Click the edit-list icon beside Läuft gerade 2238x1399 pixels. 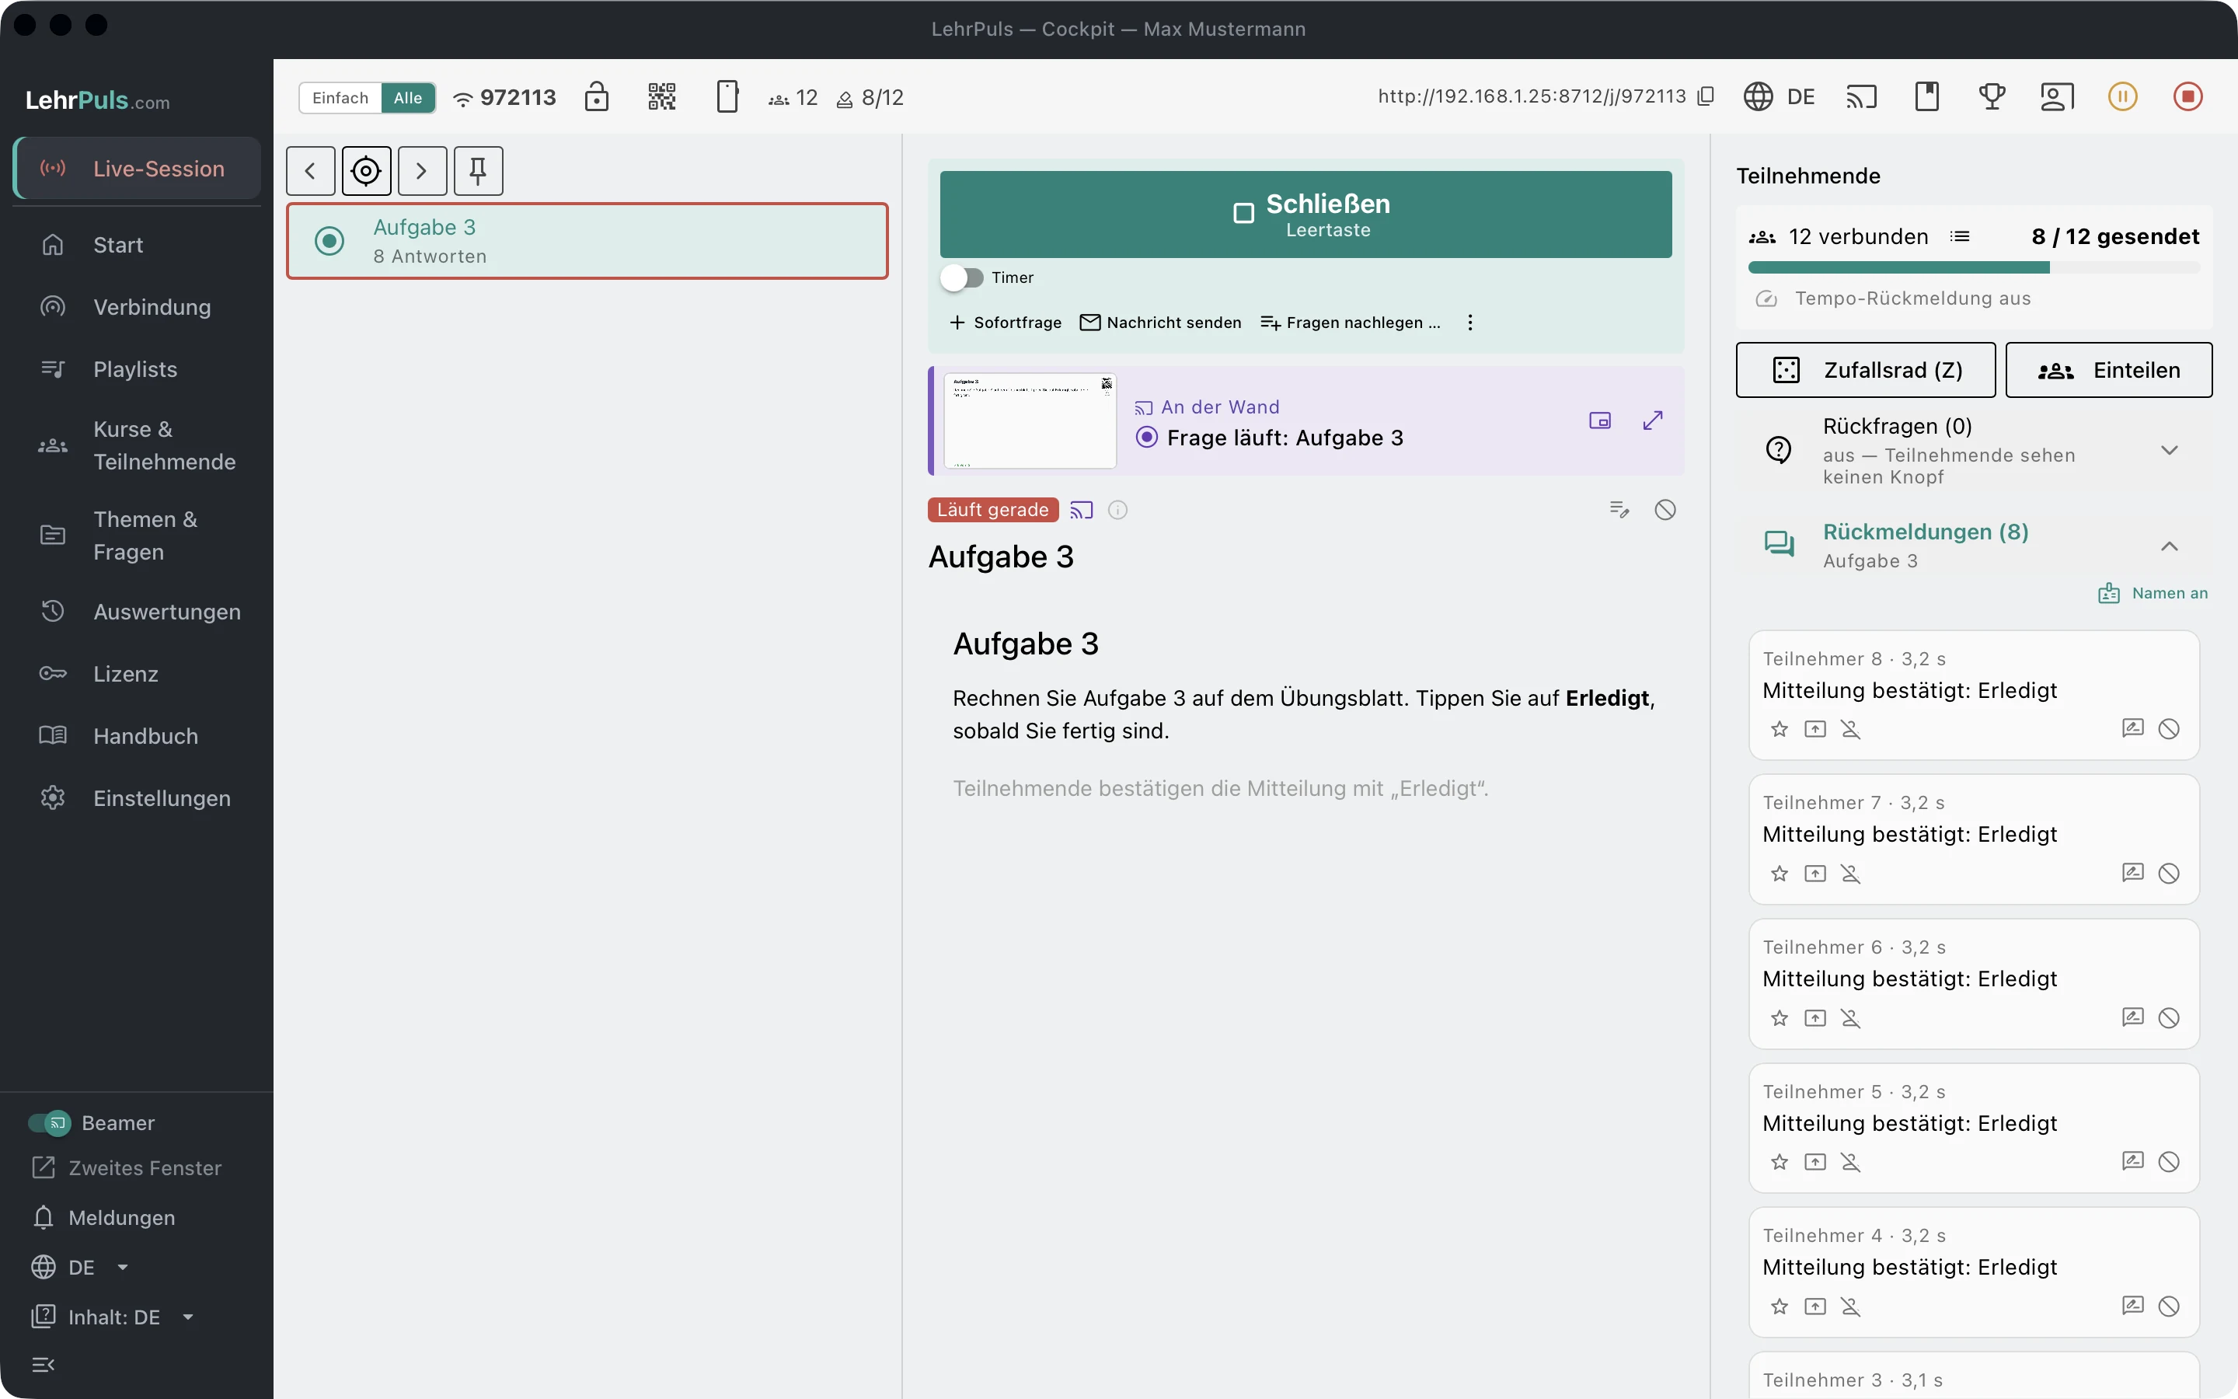coord(1619,510)
